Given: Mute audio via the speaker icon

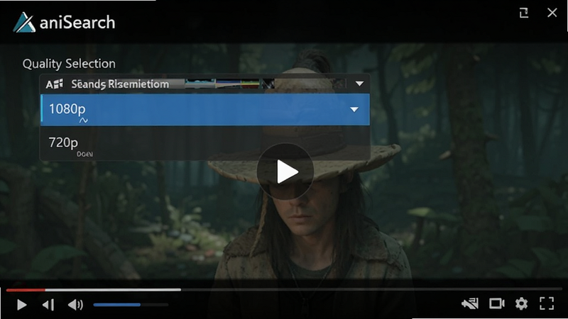Looking at the screenshot, I should 75,305.
